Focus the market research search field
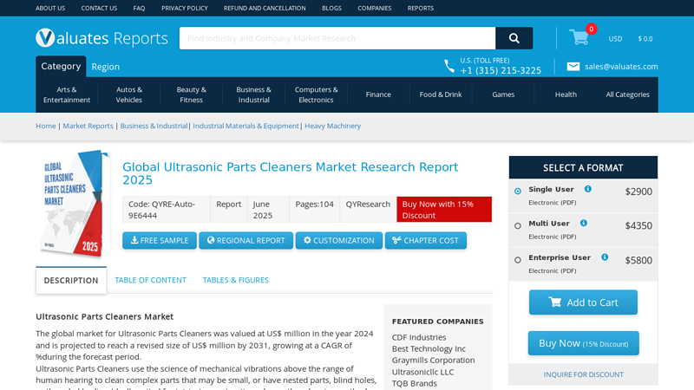694x390 pixels. (x=337, y=38)
